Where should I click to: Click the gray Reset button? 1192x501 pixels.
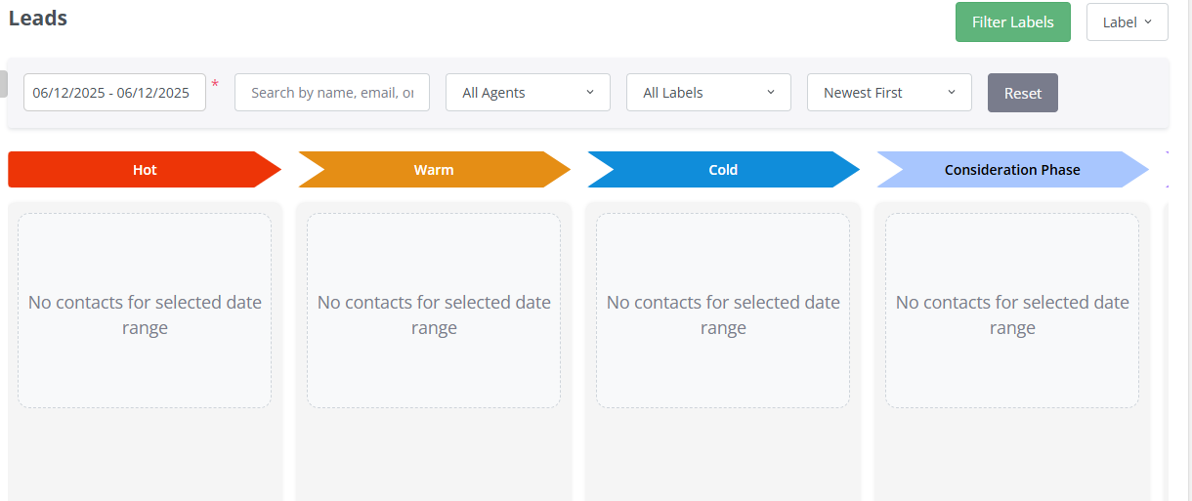(1023, 93)
